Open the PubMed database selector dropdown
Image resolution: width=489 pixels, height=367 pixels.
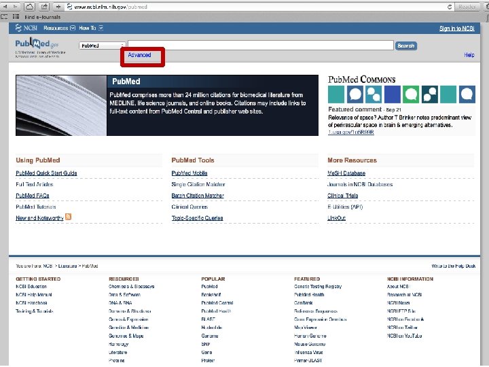click(x=103, y=46)
